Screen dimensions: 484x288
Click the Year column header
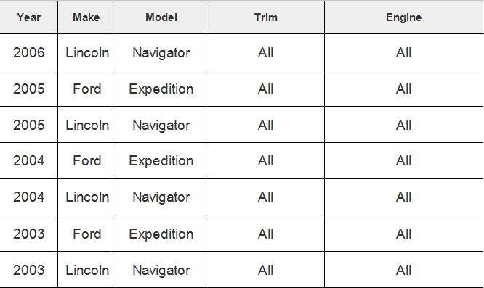pyautogui.click(x=29, y=17)
